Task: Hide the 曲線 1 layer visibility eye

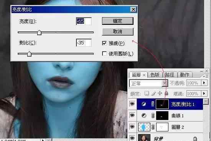Action: 132,115
